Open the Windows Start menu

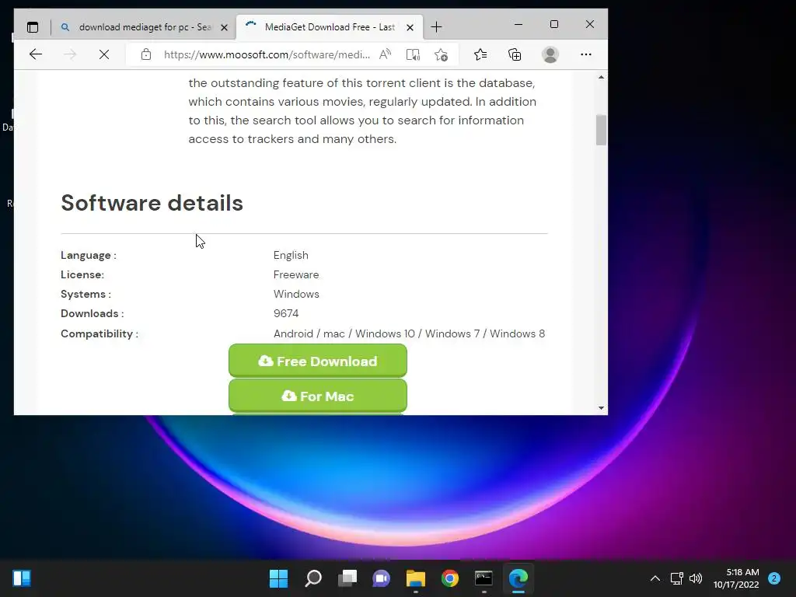tap(278, 578)
